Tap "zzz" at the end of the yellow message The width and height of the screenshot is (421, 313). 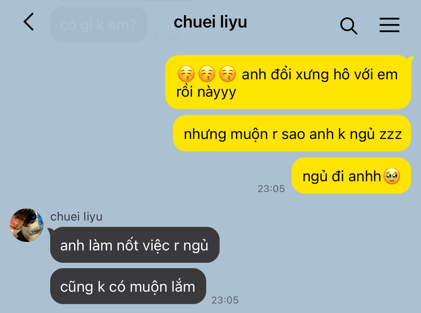391,134
